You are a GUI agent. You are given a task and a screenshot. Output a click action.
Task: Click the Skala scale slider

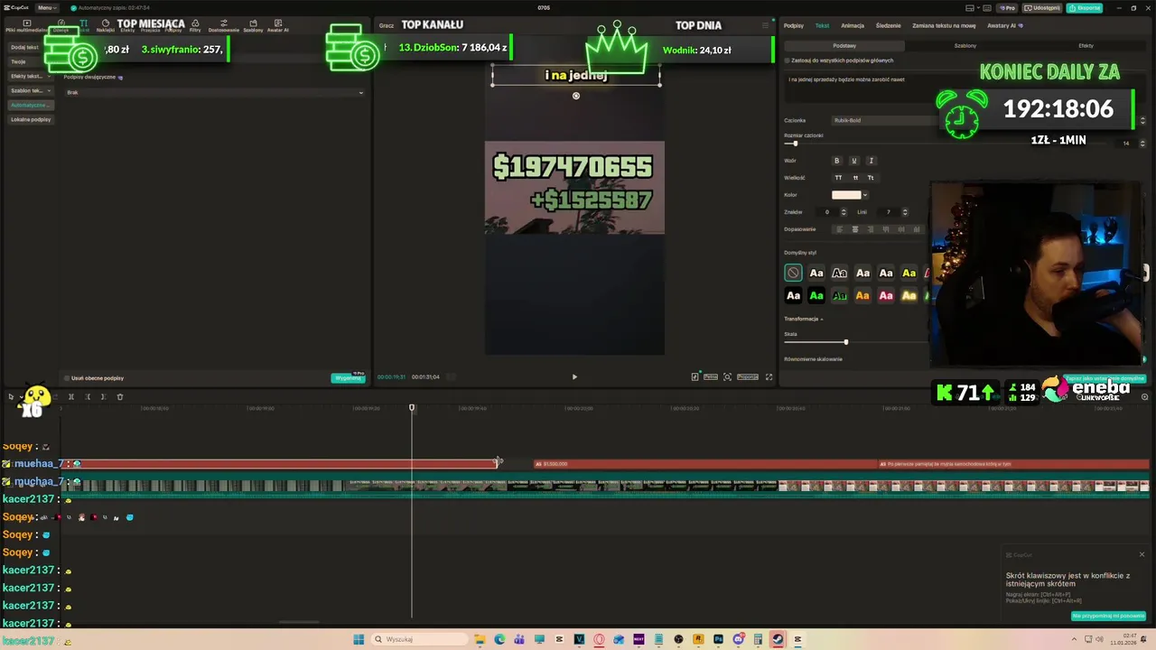(x=855, y=342)
